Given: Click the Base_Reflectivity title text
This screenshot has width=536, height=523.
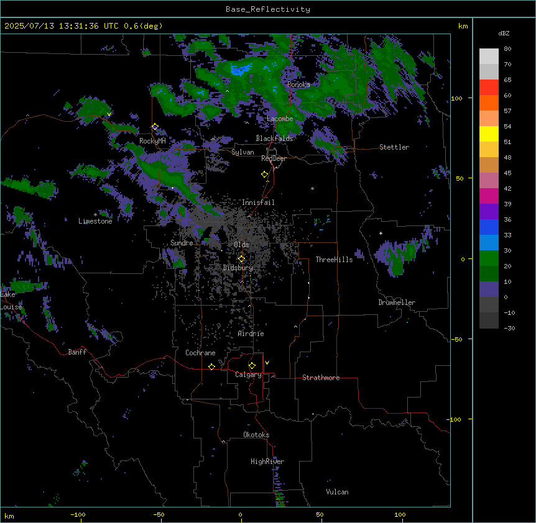Looking at the screenshot, I should (268, 9).
